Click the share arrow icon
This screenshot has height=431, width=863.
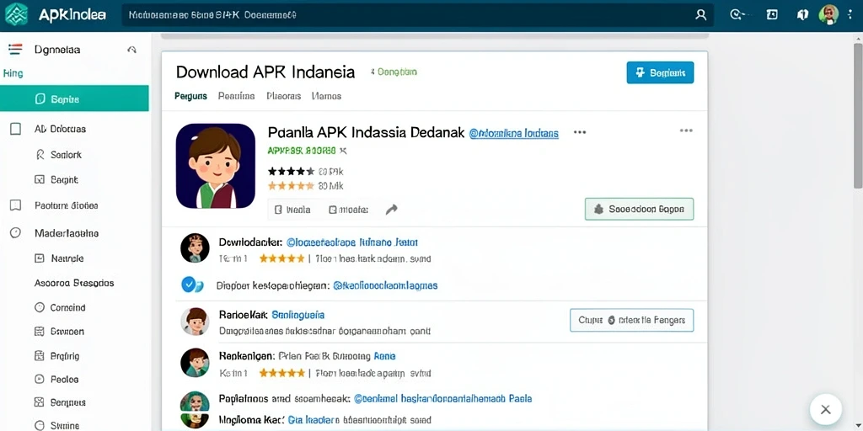coord(391,210)
